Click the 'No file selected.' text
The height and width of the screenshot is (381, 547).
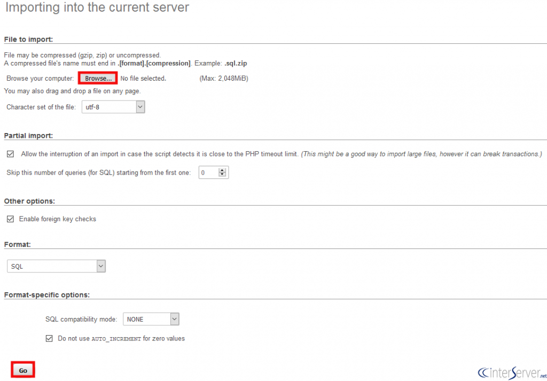tap(143, 79)
